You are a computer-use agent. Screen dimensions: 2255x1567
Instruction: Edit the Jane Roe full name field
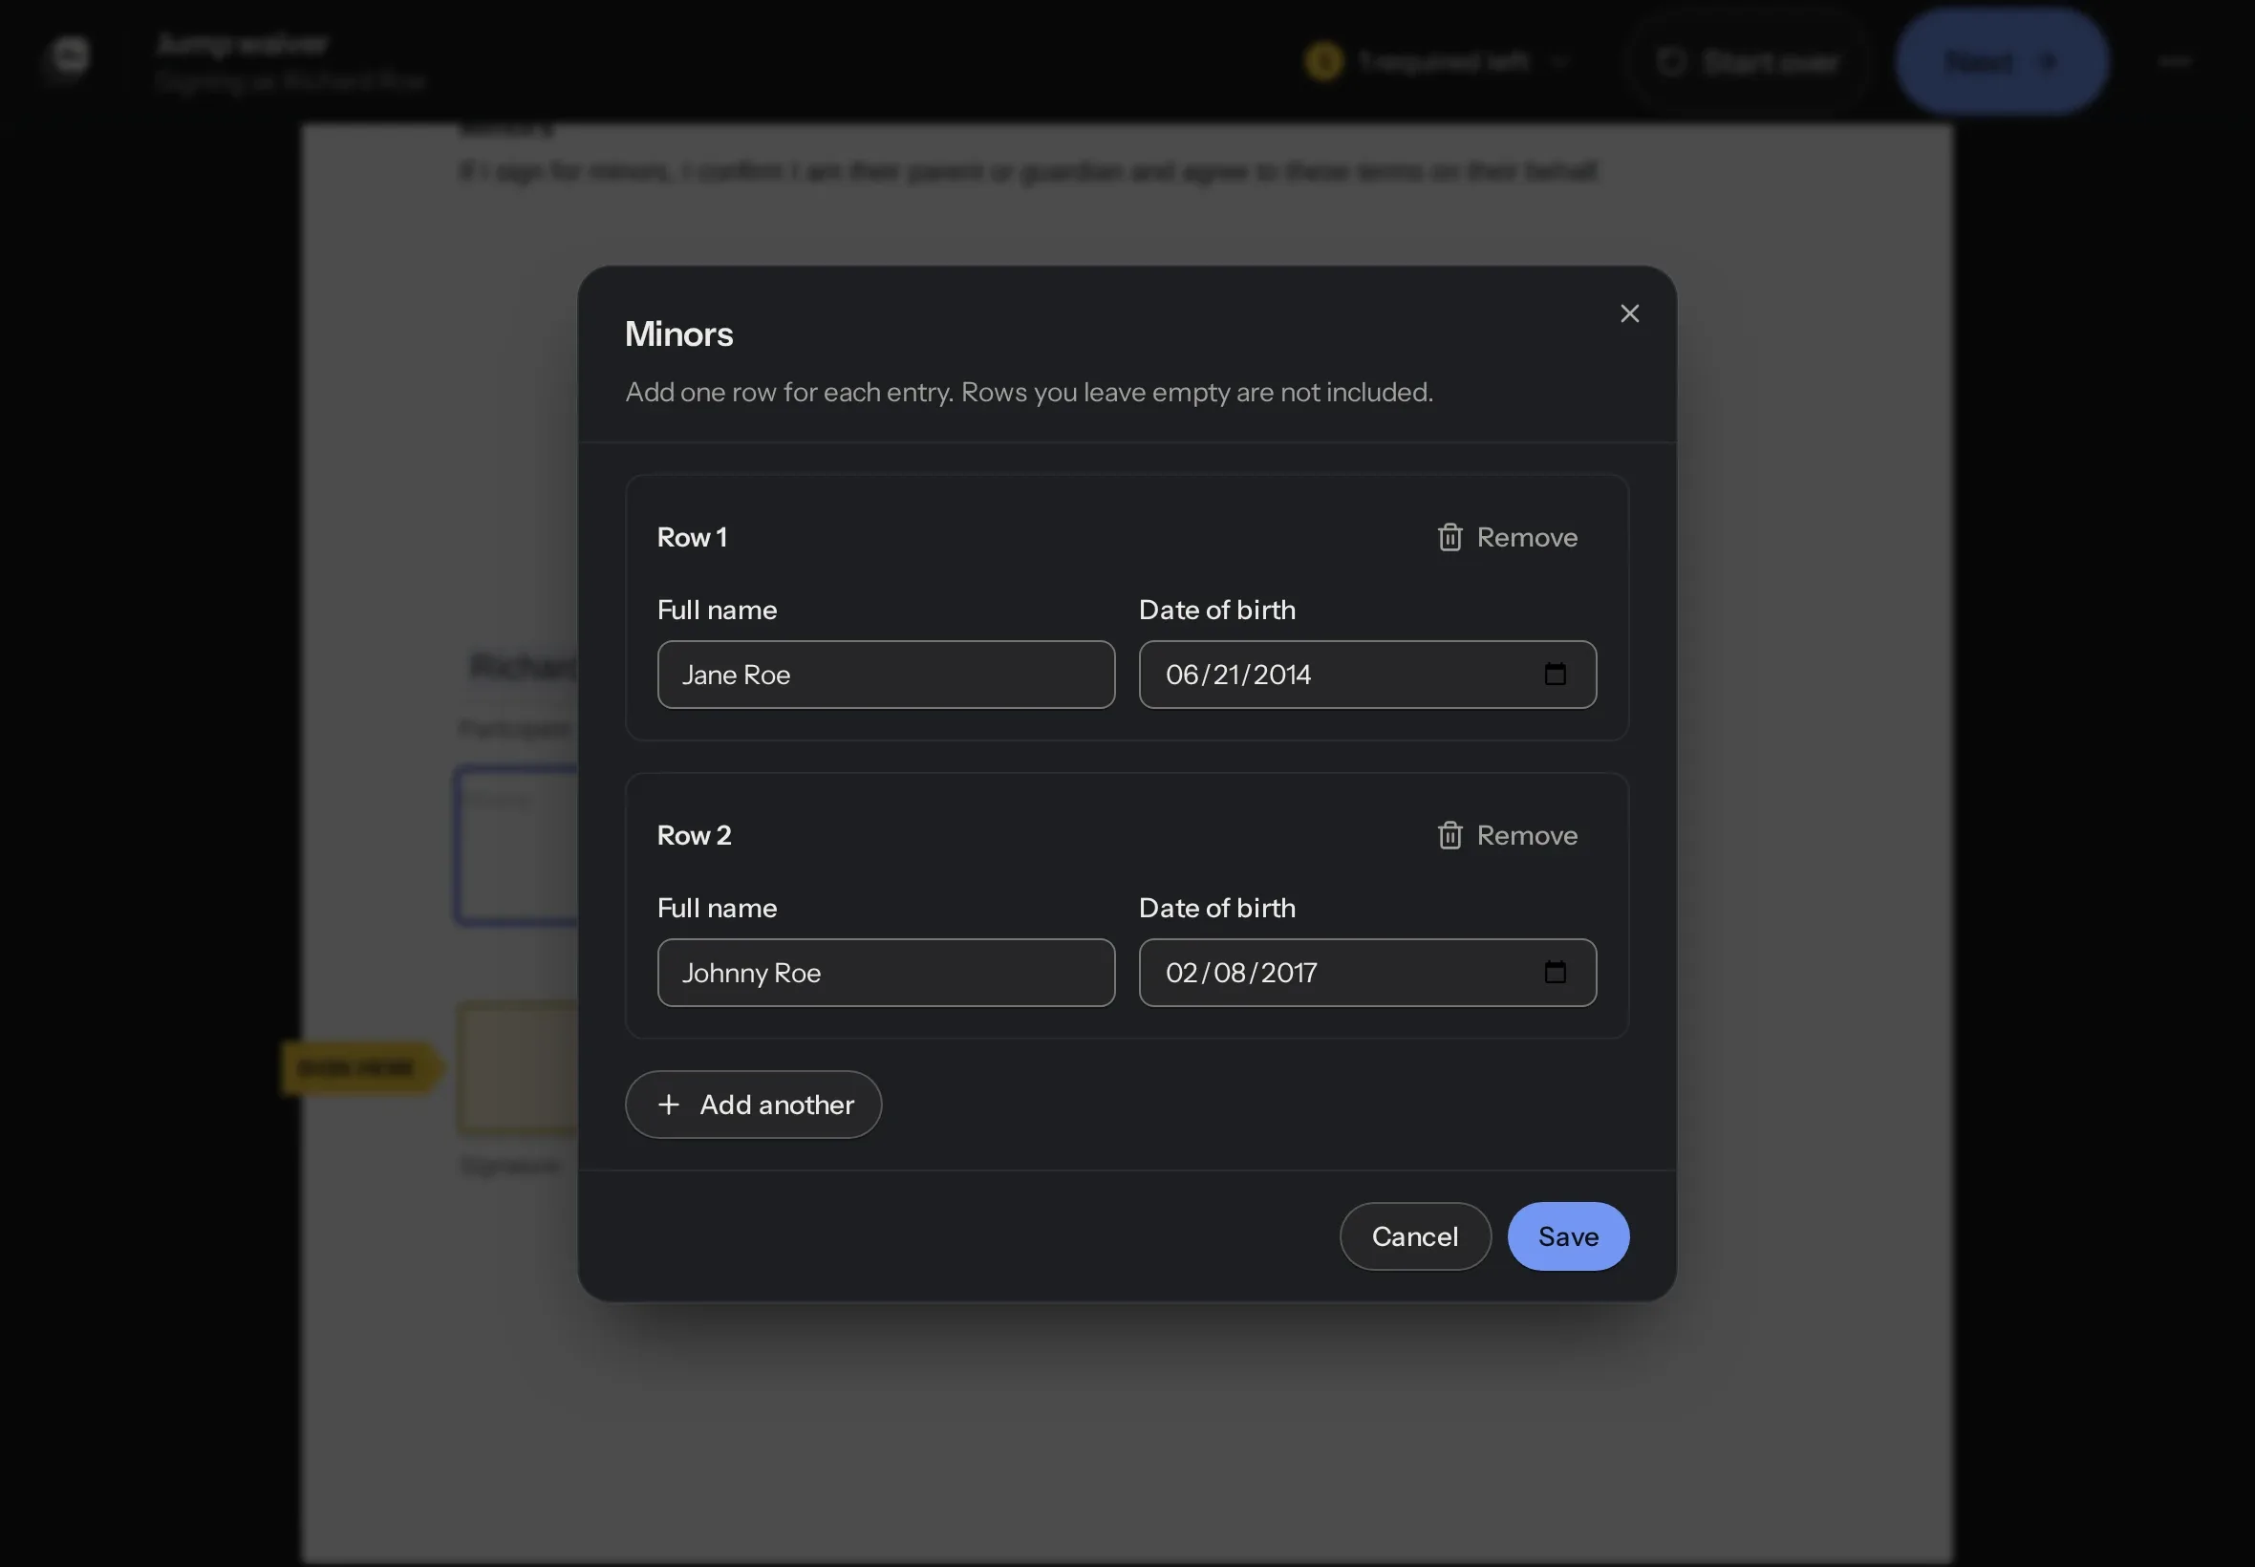coord(886,675)
